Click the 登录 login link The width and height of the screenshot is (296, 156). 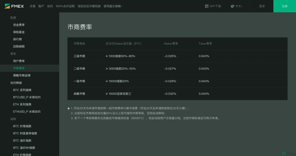click(262, 6)
